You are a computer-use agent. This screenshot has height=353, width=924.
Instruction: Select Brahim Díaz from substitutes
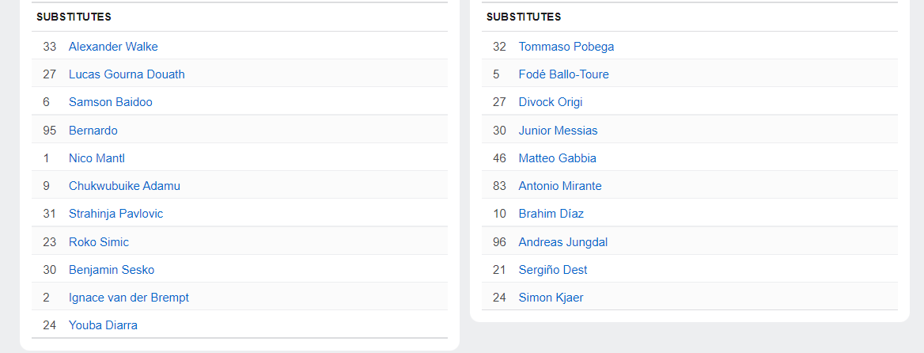(551, 214)
